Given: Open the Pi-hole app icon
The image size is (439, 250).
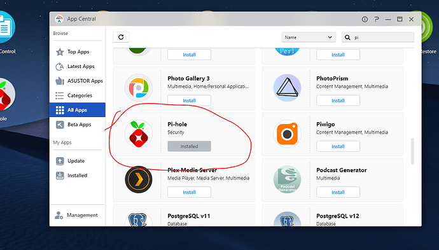Looking at the screenshot, I should click(x=138, y=134).
